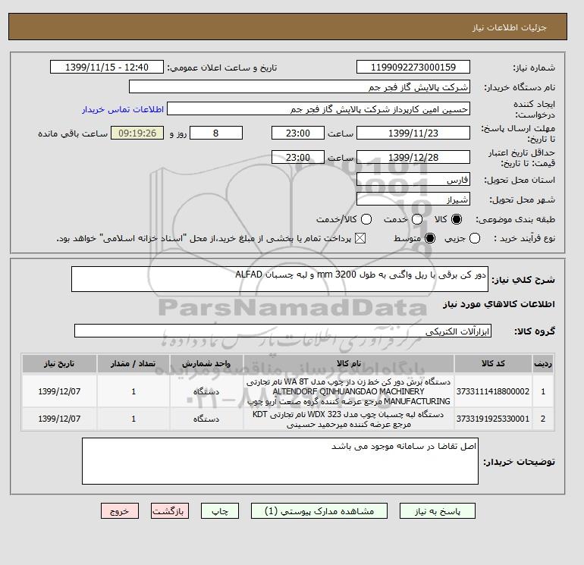Viewport: 584px width, 565px height.
Task: Select the کالا radio button
Action: point(457,219)
